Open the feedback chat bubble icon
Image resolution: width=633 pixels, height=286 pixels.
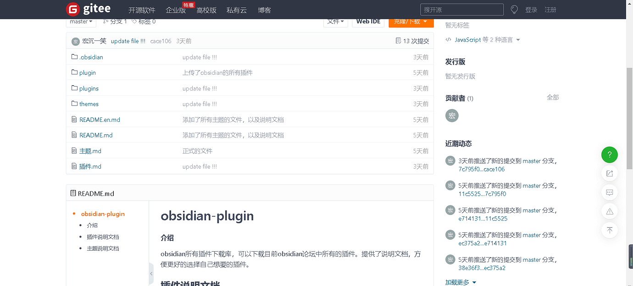610,192
